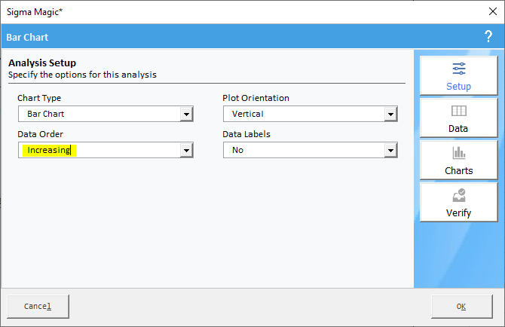Screen dimensions: 505x327
Task: Click the Verify checkmark icon
Action: [459, 195]
